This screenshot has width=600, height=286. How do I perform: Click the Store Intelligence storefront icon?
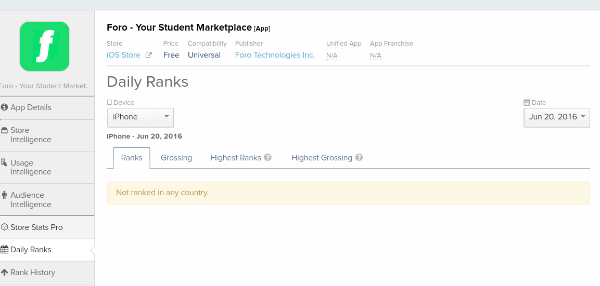click(x=5, y=130)
